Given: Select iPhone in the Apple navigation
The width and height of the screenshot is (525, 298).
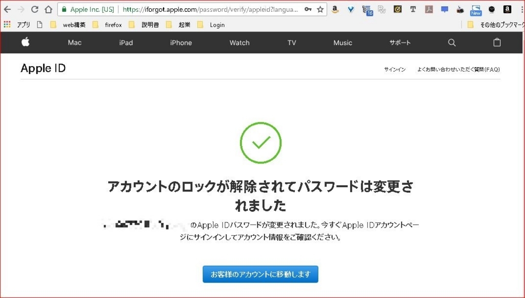Looking at the screenshot, I should (x=181, y=43).
